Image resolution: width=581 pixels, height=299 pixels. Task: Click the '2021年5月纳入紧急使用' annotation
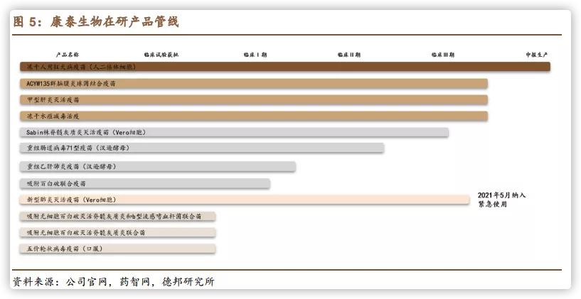[x=501, y=200]
